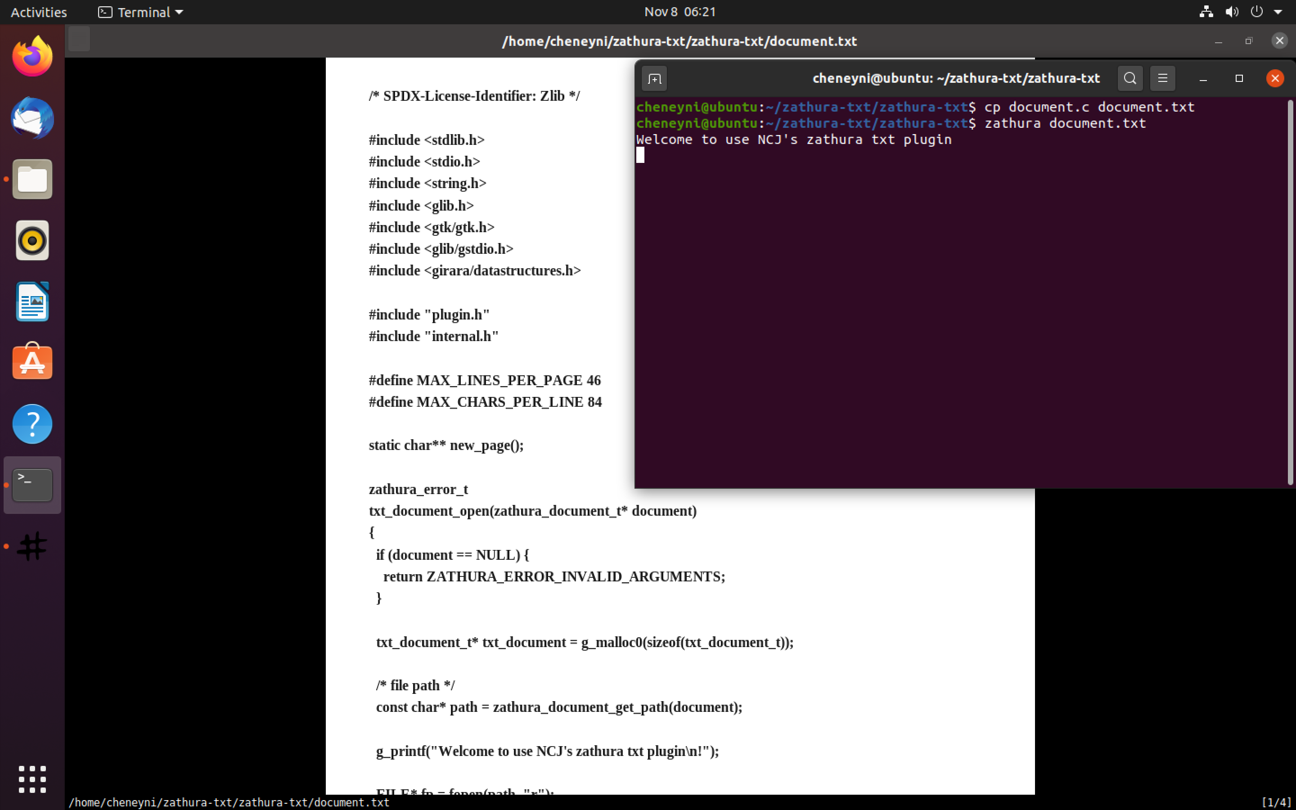
Task: Open the Activities overview
Action: pyautogui.click(x=39, y=12)
